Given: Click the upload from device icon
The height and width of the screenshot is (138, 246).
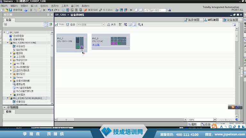Looking at the screenshot, I should coord(72,10).
